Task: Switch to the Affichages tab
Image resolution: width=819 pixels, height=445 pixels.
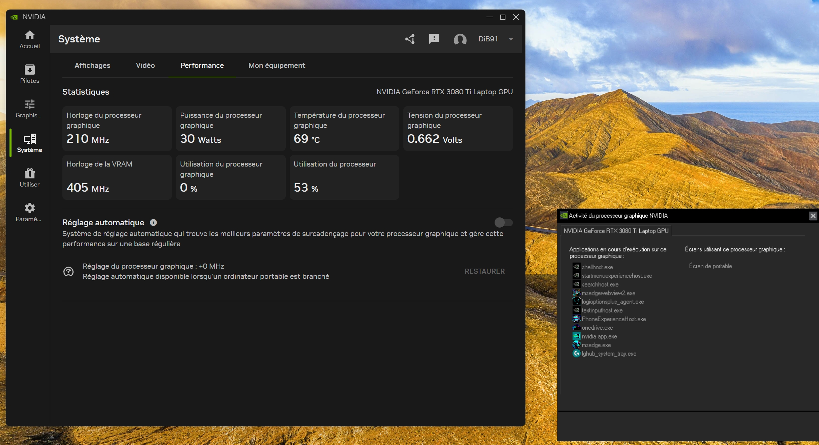Action: (92, 65)
